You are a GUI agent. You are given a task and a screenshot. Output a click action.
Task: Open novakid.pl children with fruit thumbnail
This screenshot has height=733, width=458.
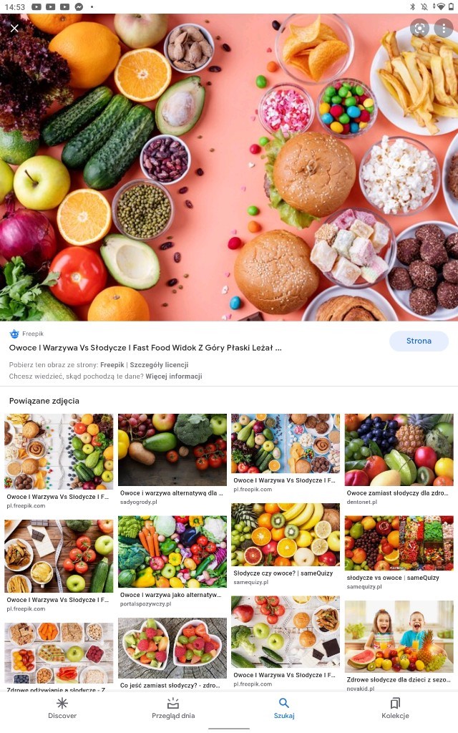(399, 636)
